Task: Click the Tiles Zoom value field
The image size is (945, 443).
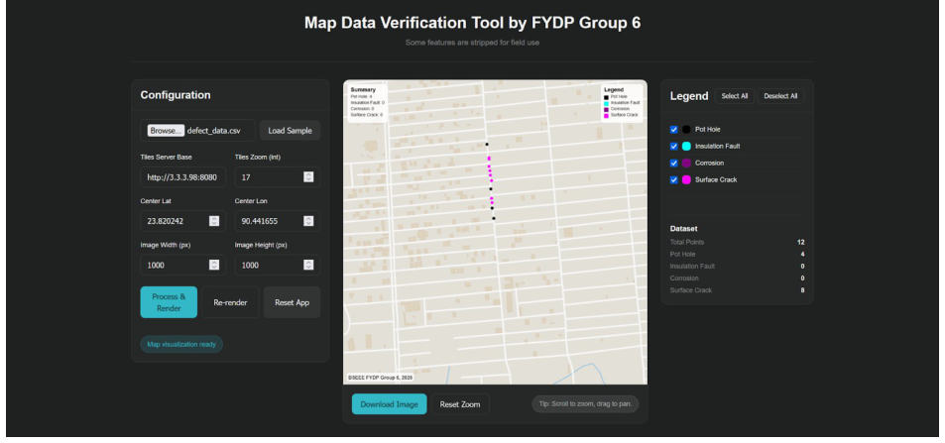Action: pos(278,177)
